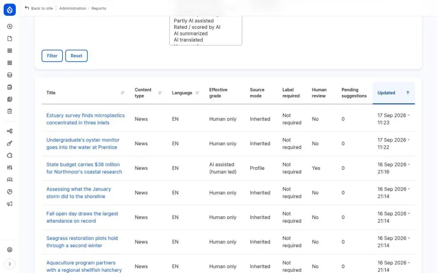Open the Media images icon in sidebar
Viewport: 437px width, 273px height.
9,99
